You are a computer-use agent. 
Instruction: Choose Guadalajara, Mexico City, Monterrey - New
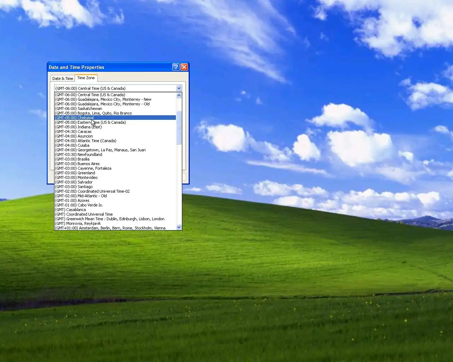[115, 99]
